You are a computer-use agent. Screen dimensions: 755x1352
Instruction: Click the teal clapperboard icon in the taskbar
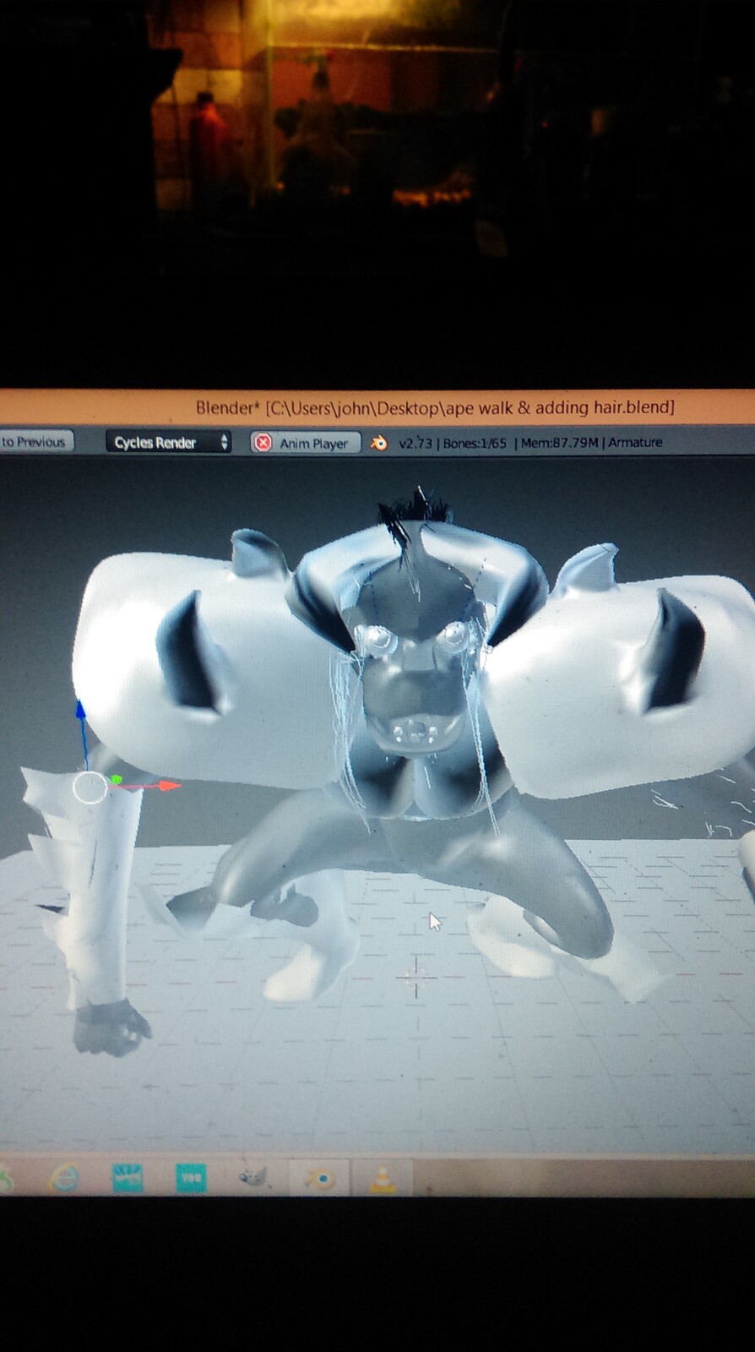click(x=128, y=1177)
